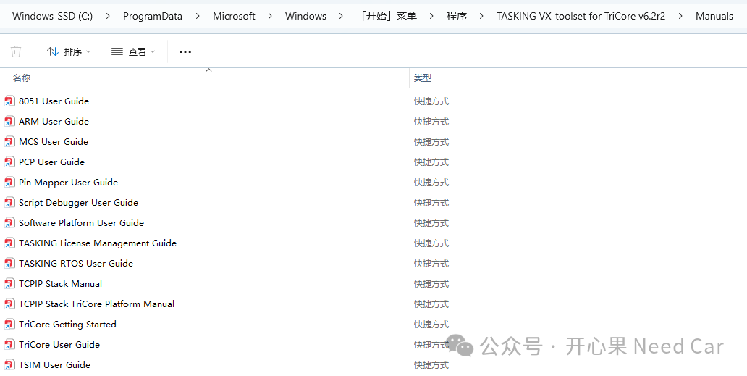
Task: Click the PDF shortcut icon of PCP User Guide
Action: click(9, 162)
